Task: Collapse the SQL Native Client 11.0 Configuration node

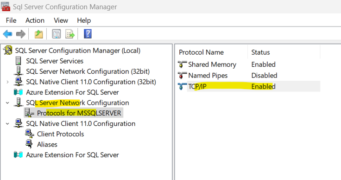Action: [x=7, y=123]
